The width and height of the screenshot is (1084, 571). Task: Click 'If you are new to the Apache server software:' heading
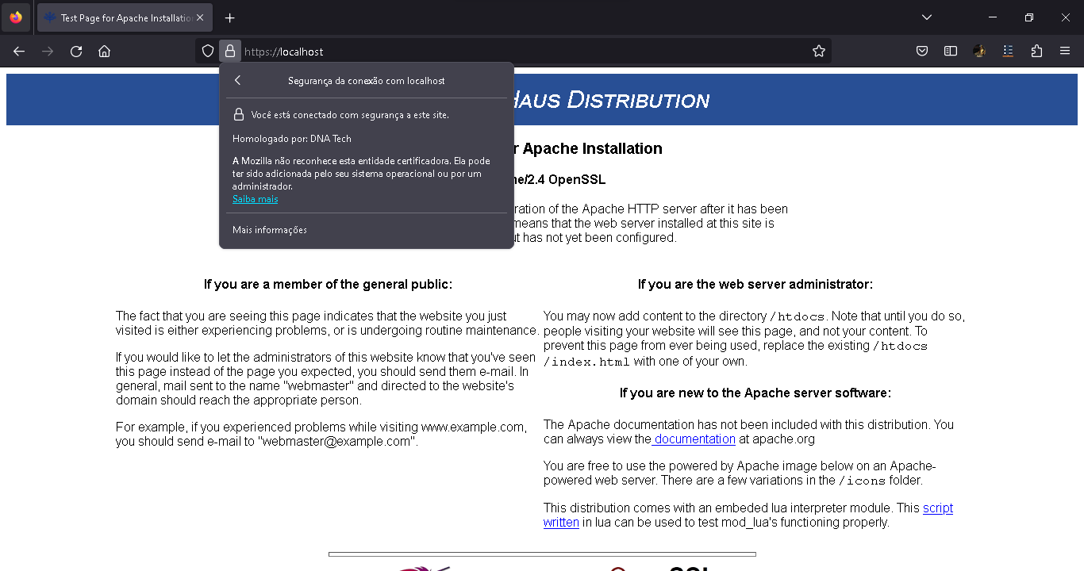[755, 393]
